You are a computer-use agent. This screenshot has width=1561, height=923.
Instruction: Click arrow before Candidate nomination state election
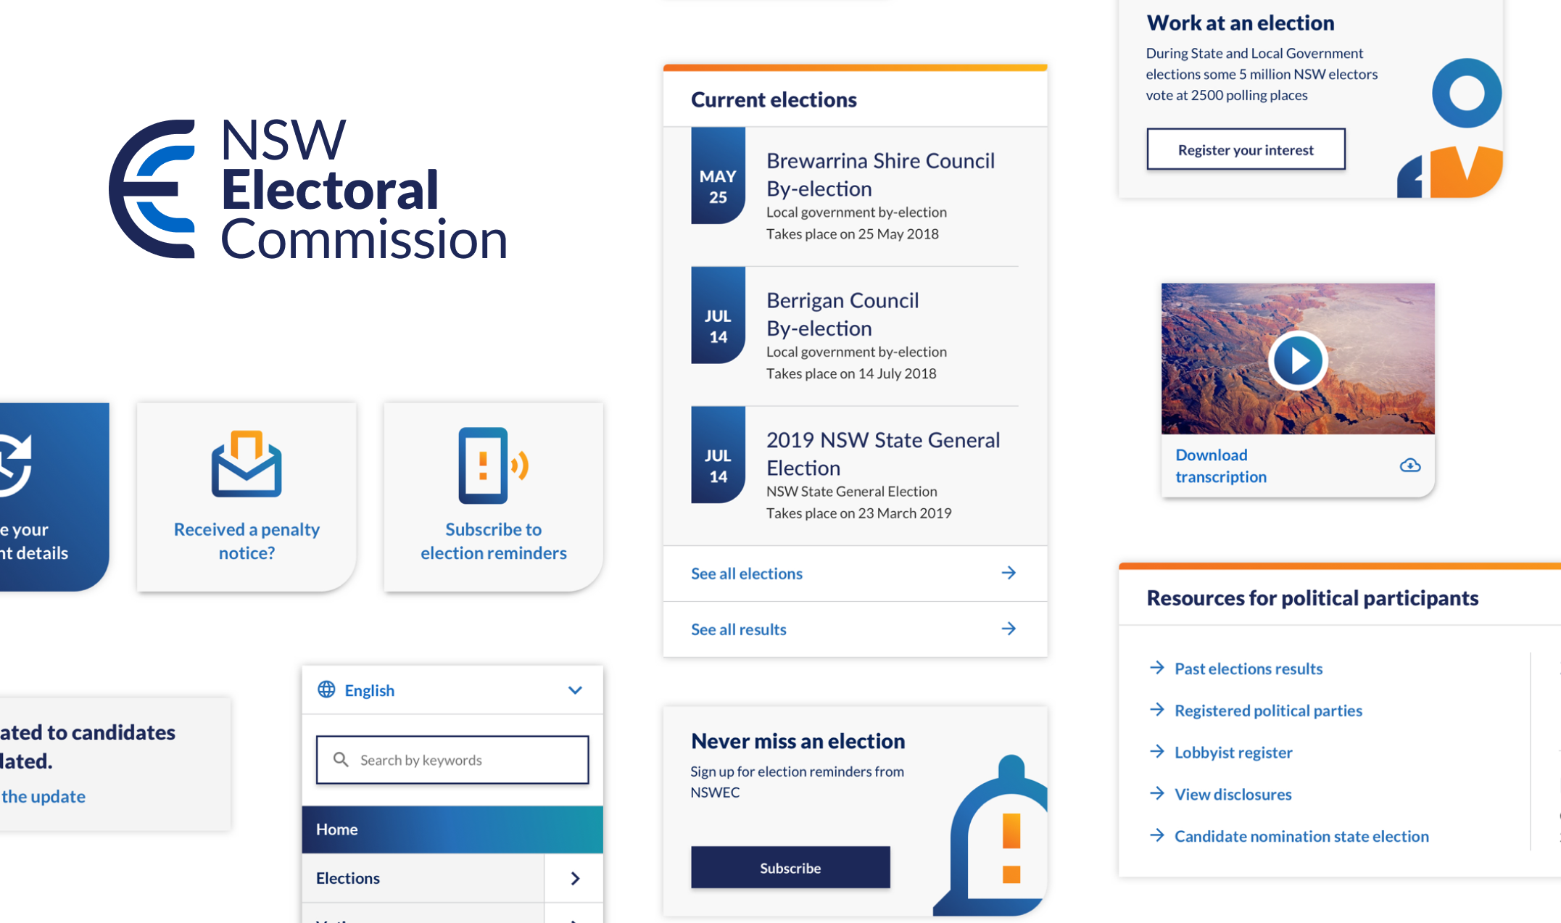pyautogui.click(x=1157, y=835)
